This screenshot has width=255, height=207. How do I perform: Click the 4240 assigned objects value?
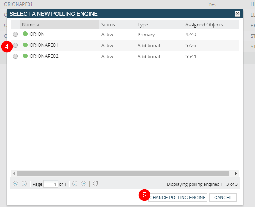tap(191, 35)
